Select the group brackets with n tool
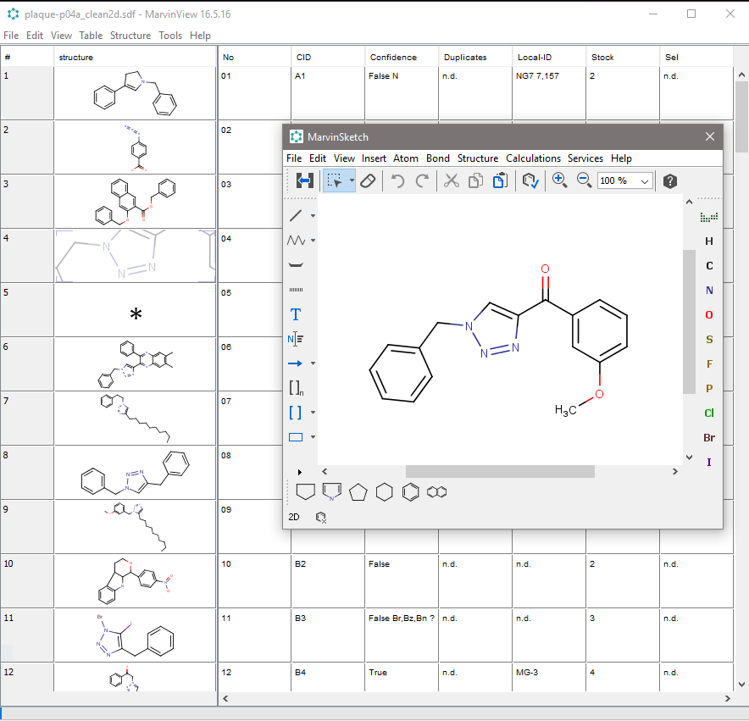 coord(297,388)
